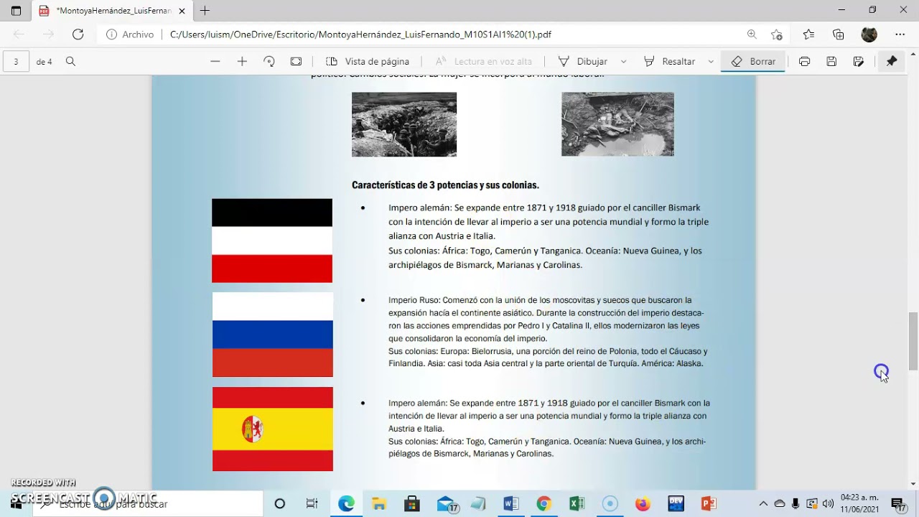Open Google Chrome from taskbar
The height and width of the screenshot is (517, 919).
point(544,504)
